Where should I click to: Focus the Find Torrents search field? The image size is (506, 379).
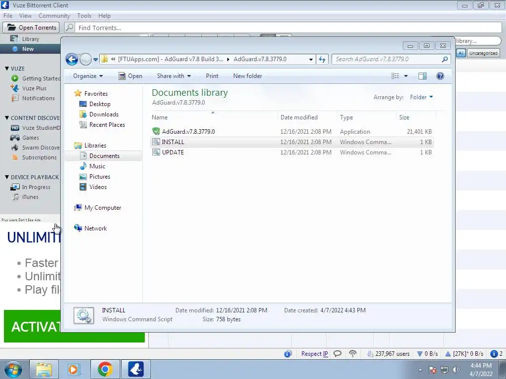click(288, 28)
